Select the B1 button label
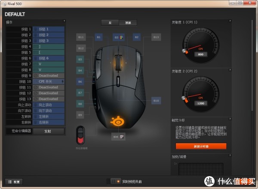Screen dimensions: 258x189 [99, 37]
